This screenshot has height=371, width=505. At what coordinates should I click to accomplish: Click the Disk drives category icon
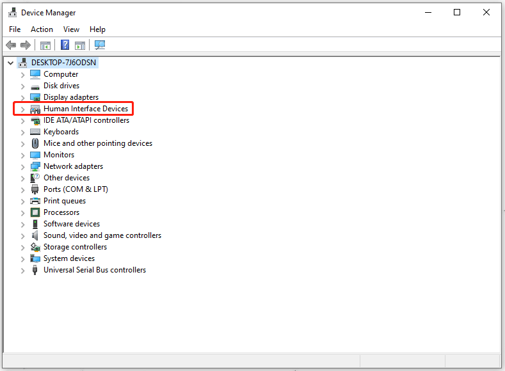[35, 87]
